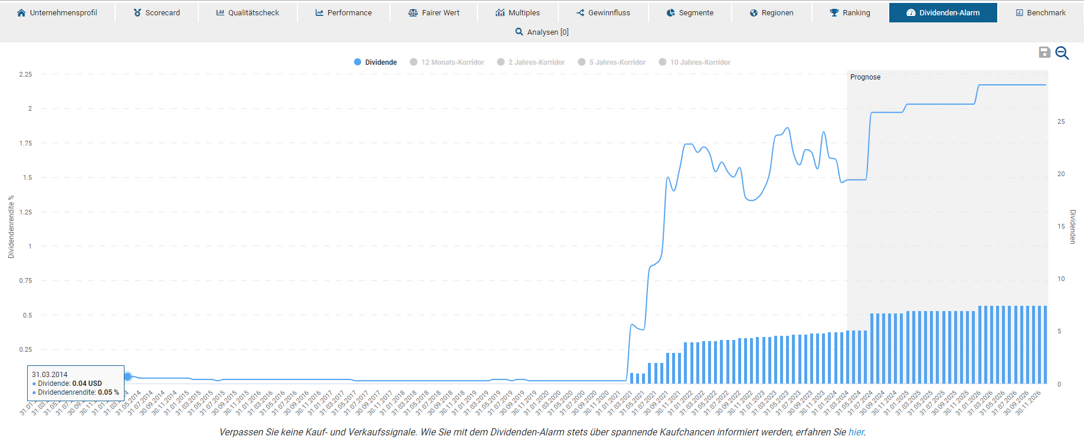Click the 31.03.2014 data point marker

tap(127, 376)
